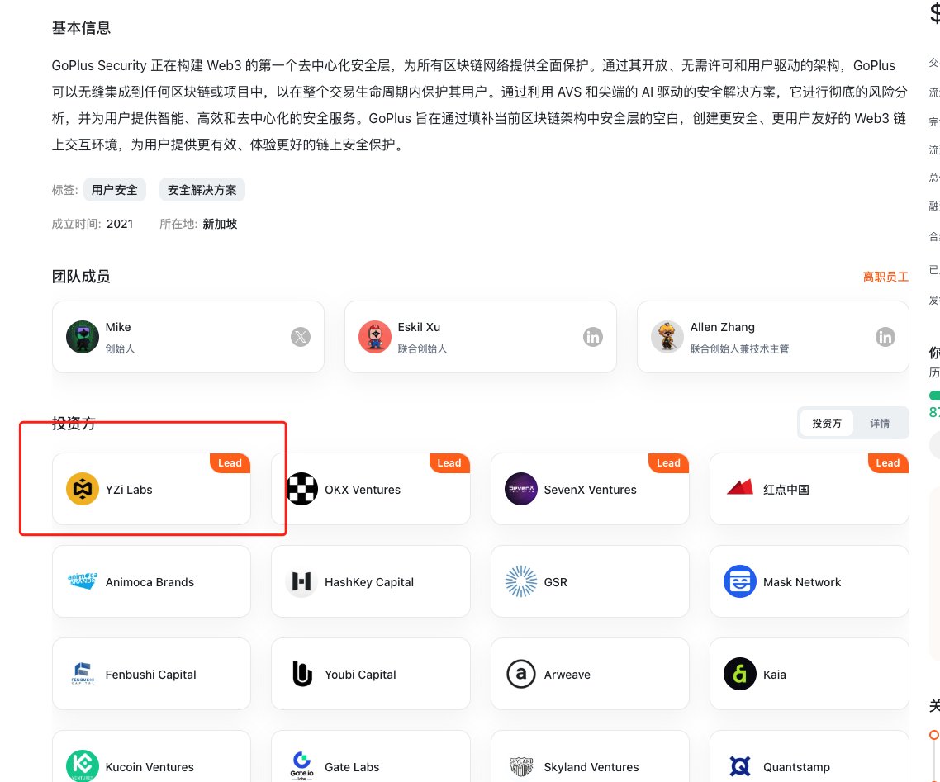Click the Youbi Capital logo
The image size is (940, 782).
pos(302,674)
